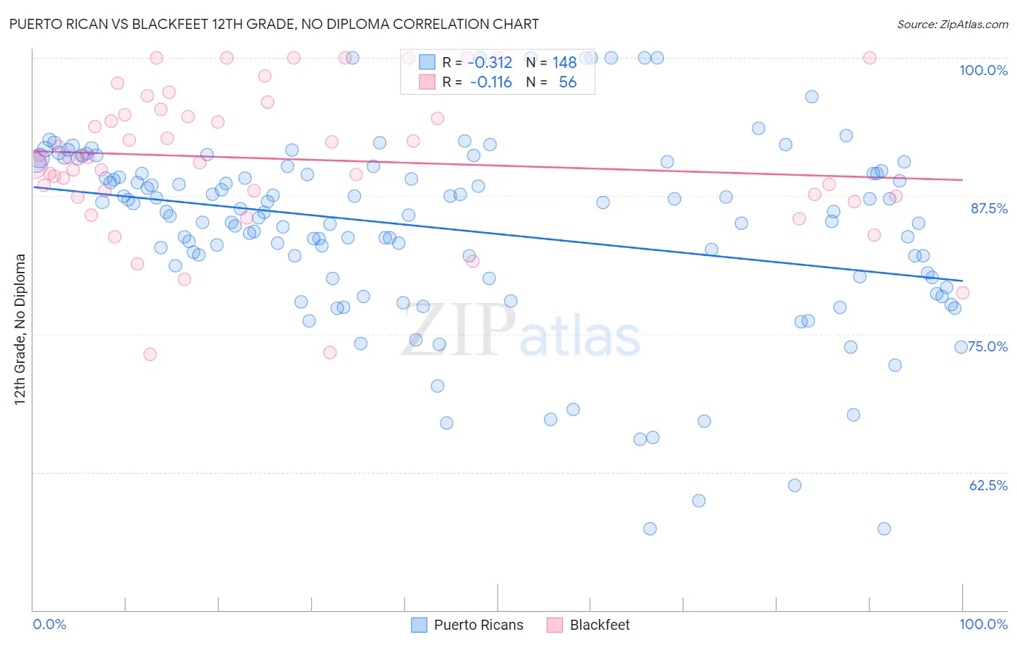Select the Blackfeet legend label

600,625
